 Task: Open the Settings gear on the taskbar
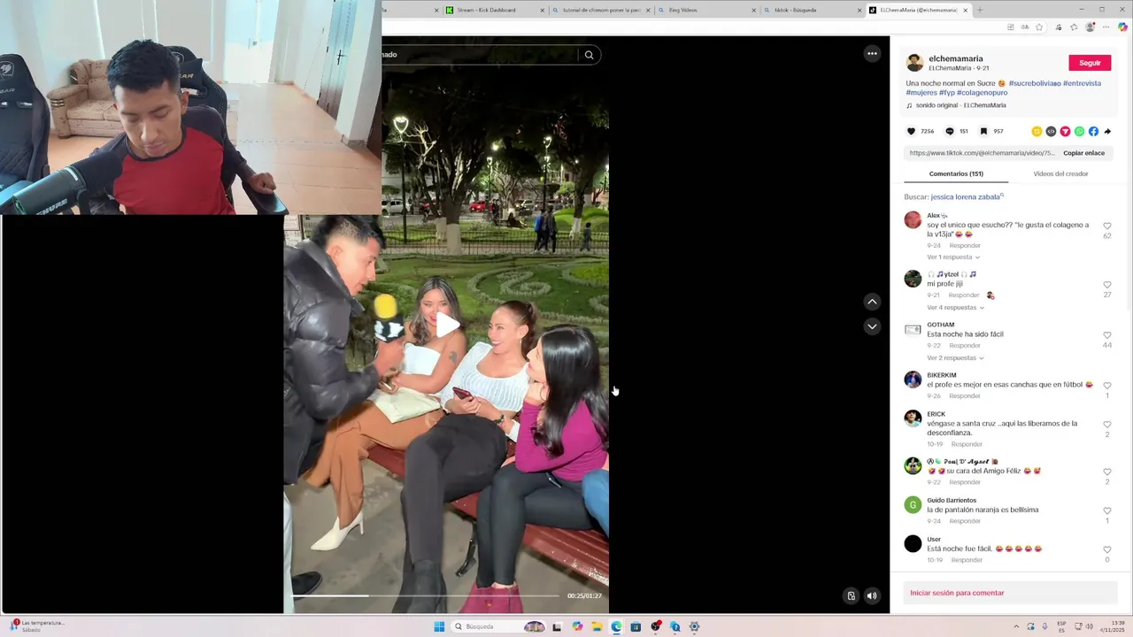(x=694, y=626)
